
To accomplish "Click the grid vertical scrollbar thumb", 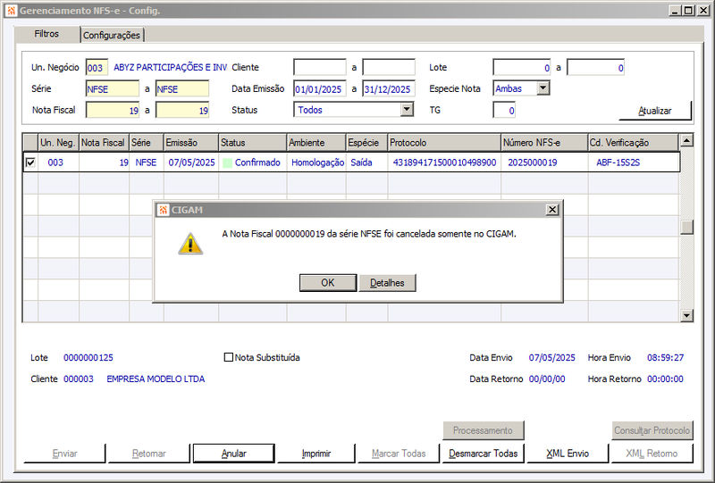I will coord(686,227).
